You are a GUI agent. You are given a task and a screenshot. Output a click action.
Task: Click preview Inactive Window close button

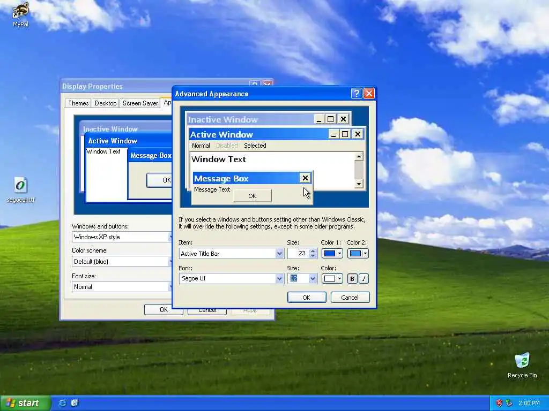pos(344,119)
